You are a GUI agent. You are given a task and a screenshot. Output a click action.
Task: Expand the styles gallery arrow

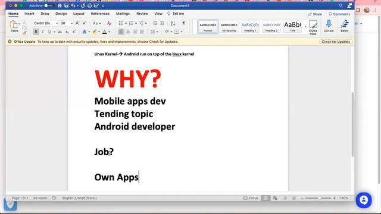point(305,26)
